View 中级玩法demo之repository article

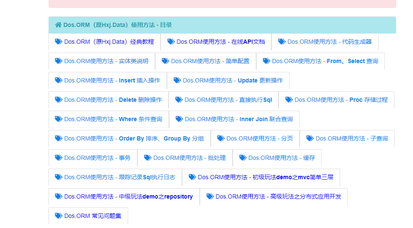[129, 196]
